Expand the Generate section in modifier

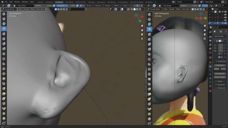pyautogui.click(x=221, y=85)
